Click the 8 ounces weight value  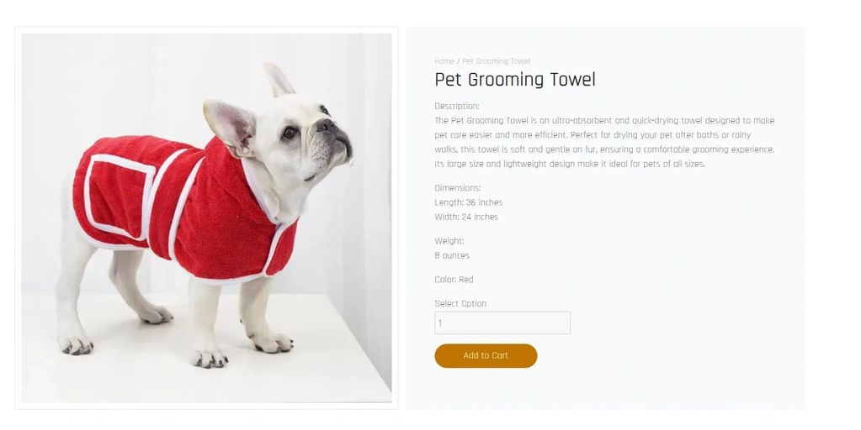452,255
